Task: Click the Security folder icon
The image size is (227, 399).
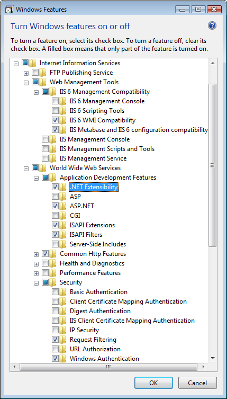Action: pos(52,282)
